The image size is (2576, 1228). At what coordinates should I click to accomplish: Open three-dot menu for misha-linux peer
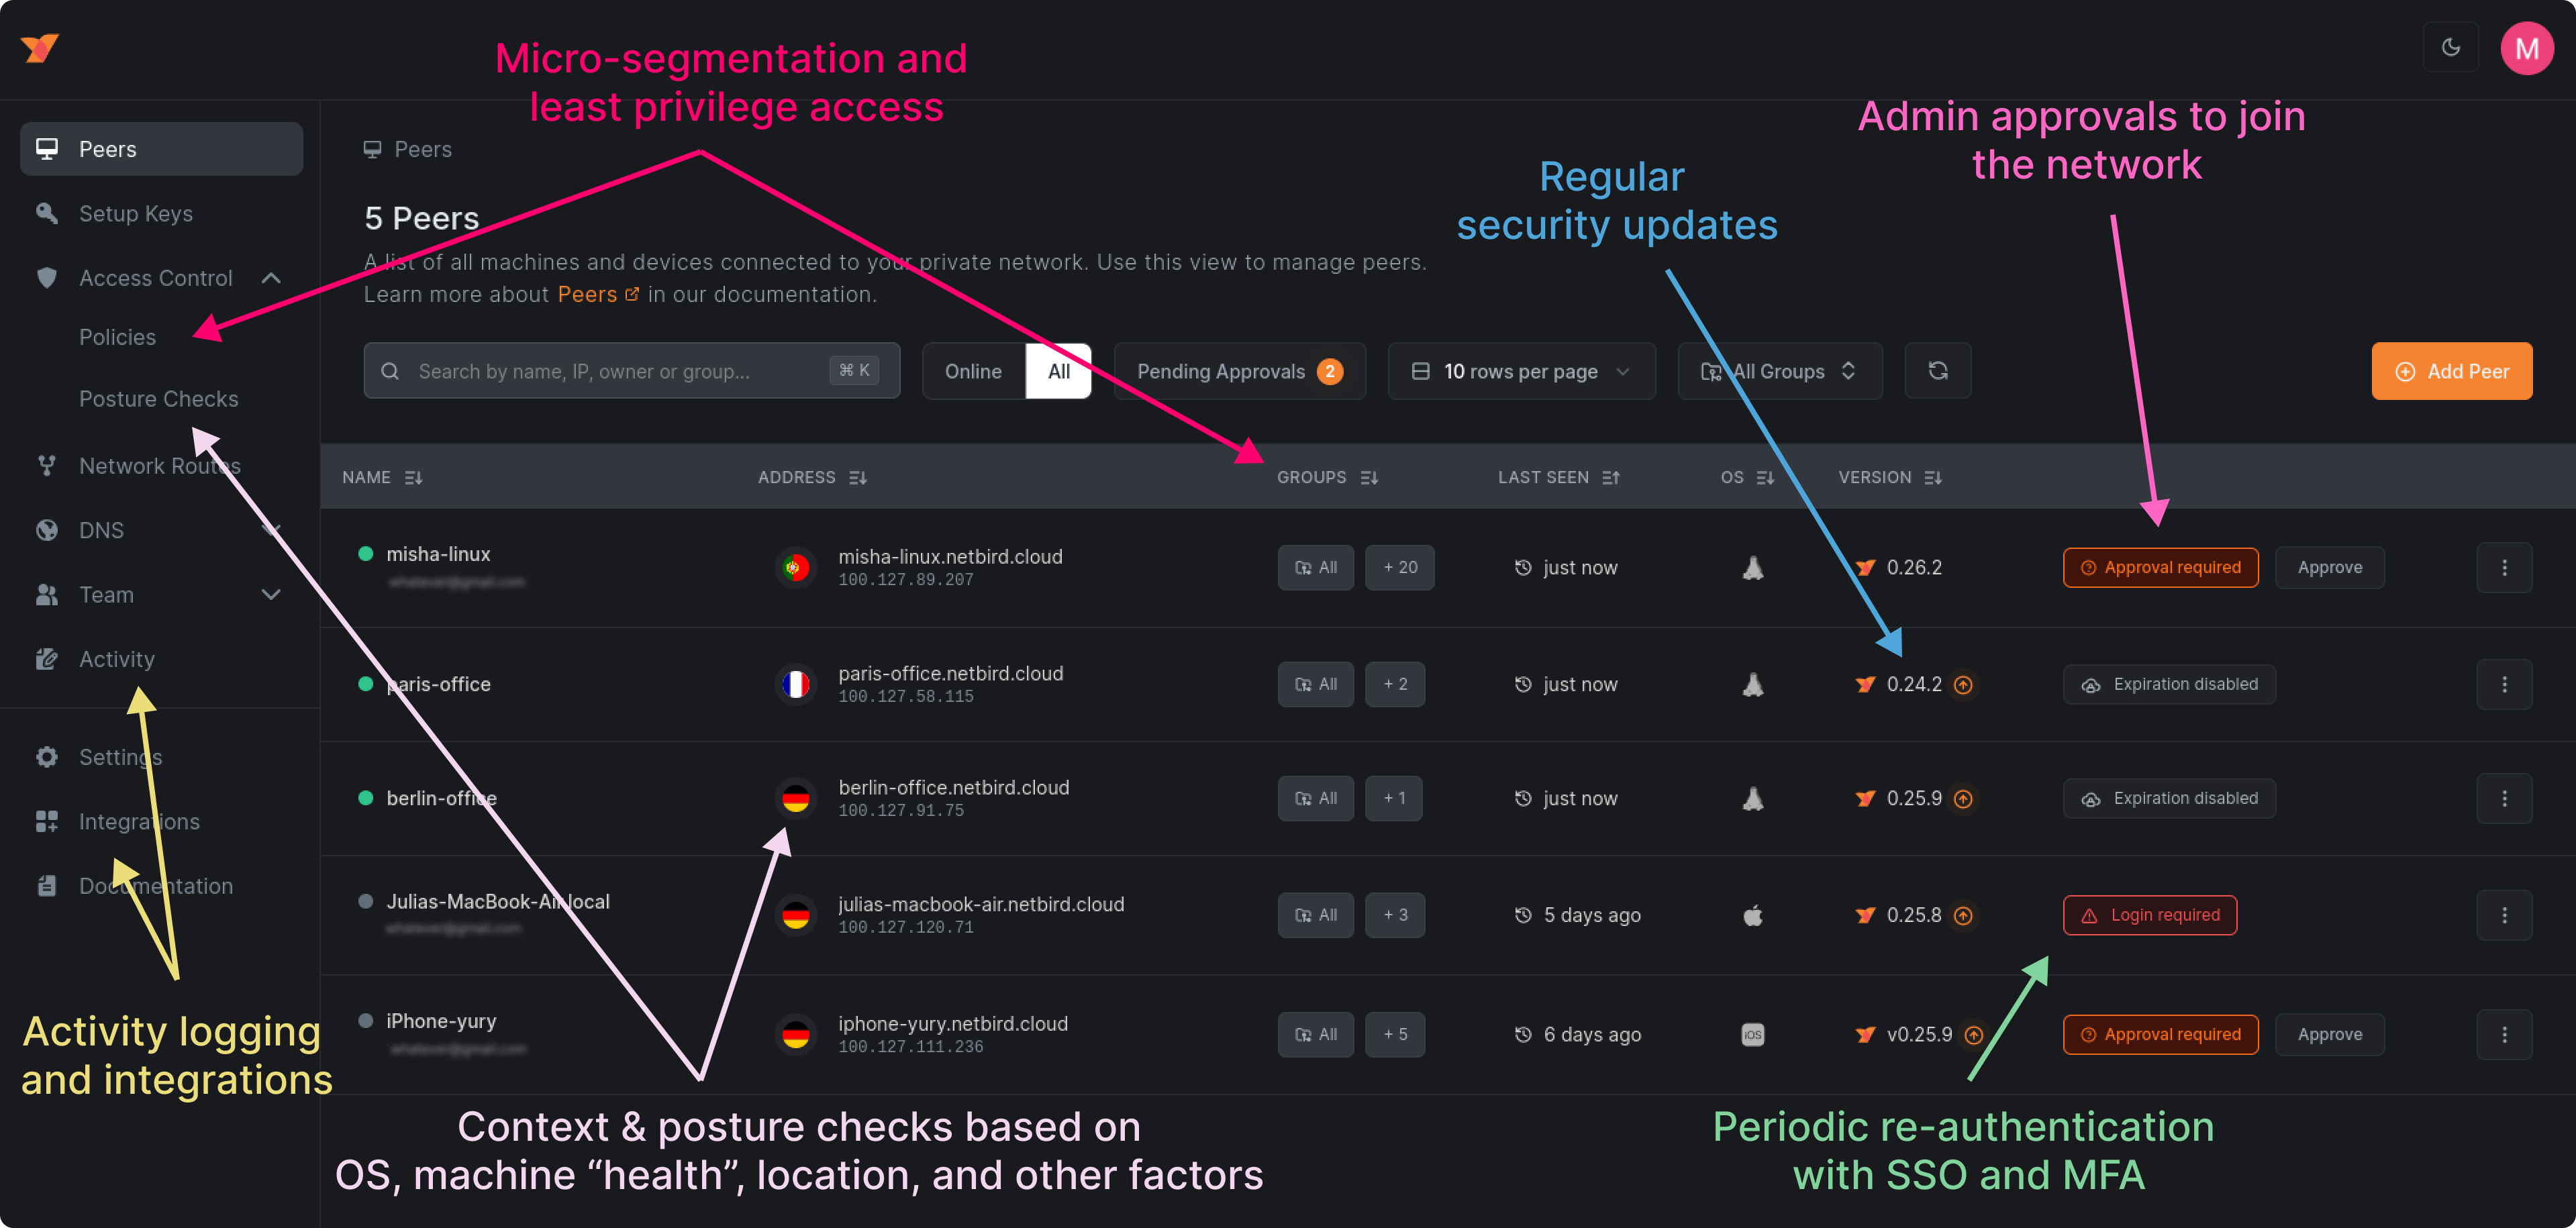(x=2503, y=567)
